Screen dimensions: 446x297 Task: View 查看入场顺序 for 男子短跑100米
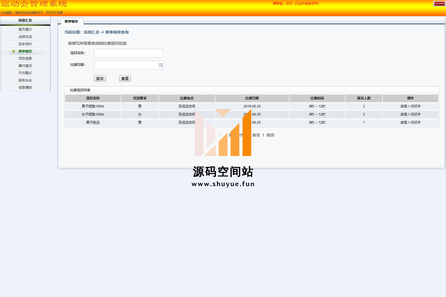point(411,106)
